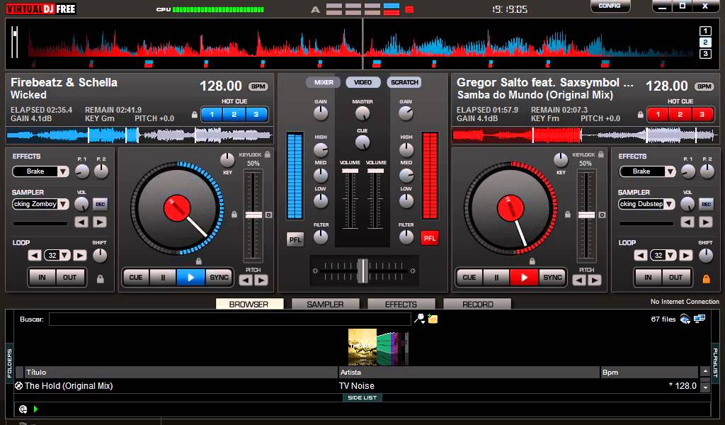
Task: Set loop OUT on left deck
Action: click(x=70, y=278)
